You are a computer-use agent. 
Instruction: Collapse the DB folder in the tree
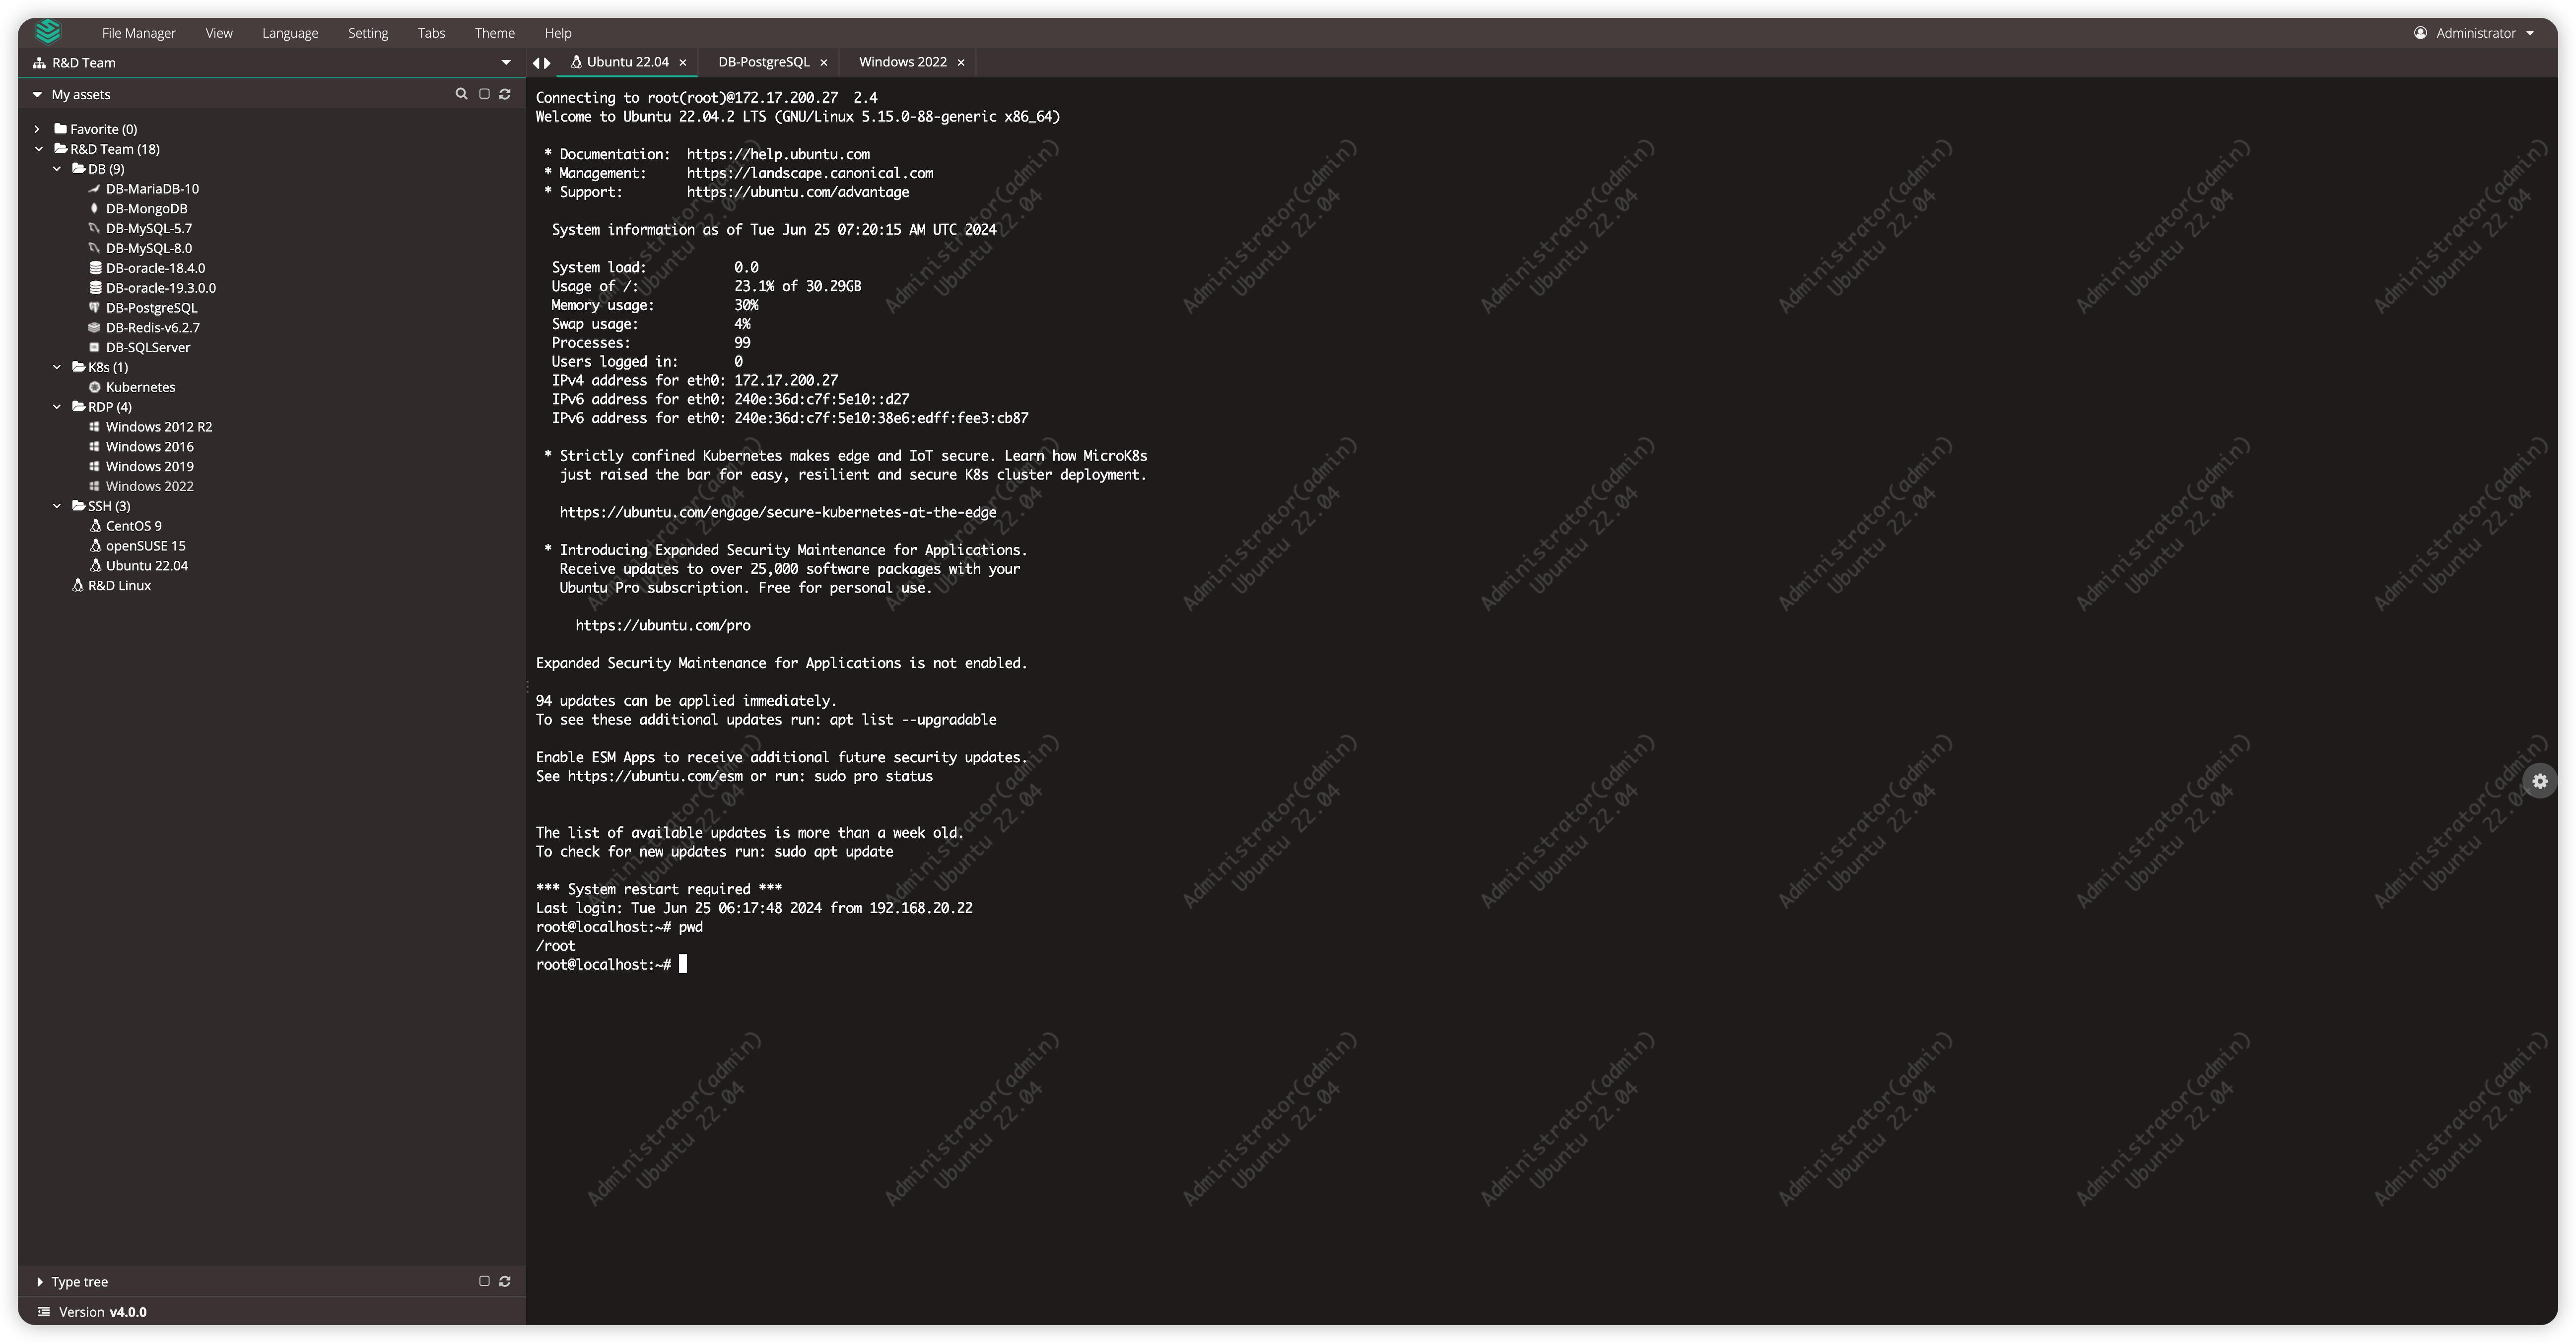point(57,168)
